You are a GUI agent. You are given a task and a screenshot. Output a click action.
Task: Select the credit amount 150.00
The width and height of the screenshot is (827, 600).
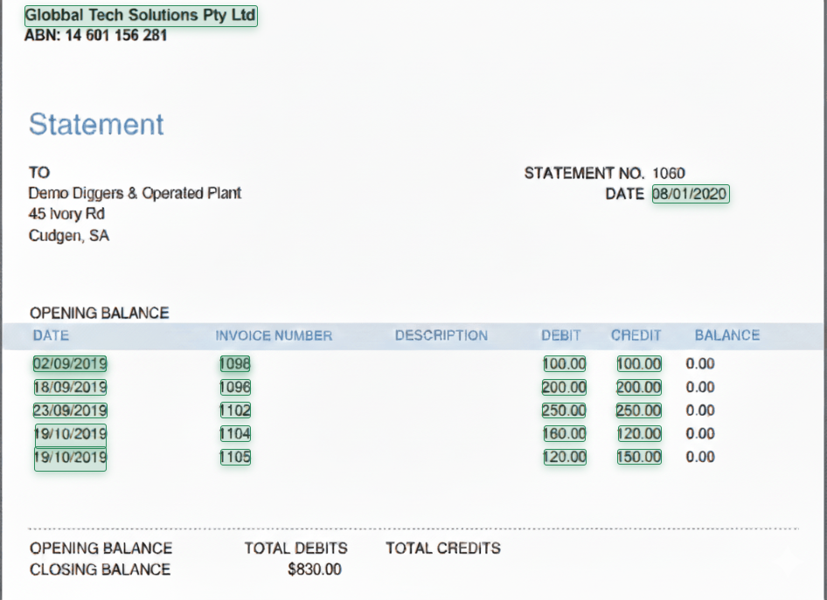pyautogui.click(x=639, y=457)
